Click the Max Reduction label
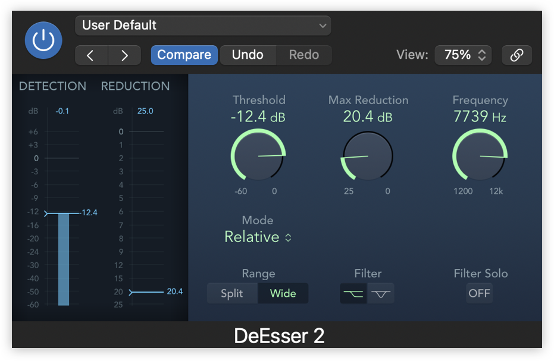Viewport: 554px width, 361px height. (368, 100)
